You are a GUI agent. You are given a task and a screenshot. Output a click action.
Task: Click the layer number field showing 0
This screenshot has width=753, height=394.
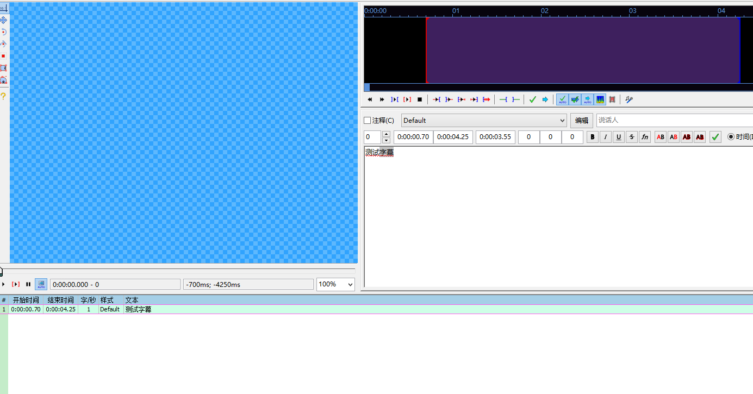point(373,137)
